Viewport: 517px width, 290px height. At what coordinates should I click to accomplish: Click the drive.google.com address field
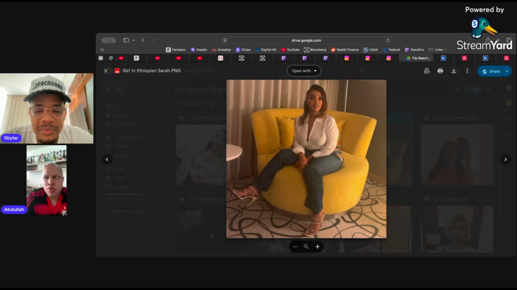tap(306, 40)
